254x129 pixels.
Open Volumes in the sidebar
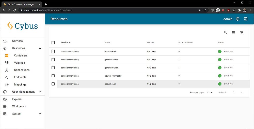click(19, 63)
